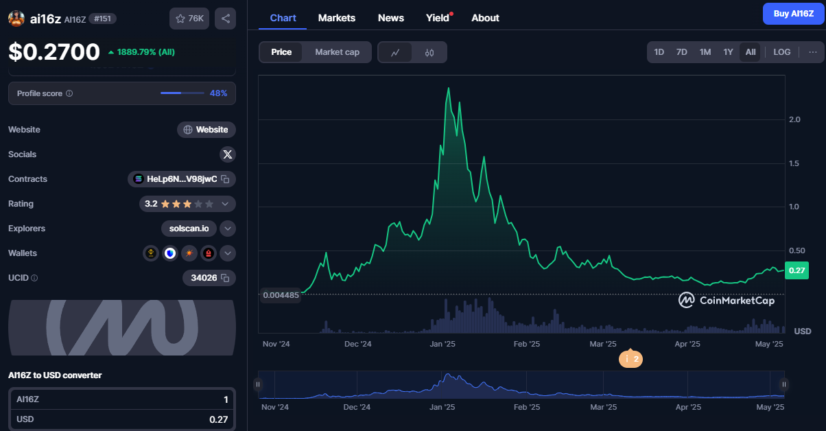Viewport: 826px width, 431px height.
Task: Click the Profile score 48% progress bar
Action: 182,93
